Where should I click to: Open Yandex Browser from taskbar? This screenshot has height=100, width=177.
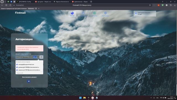[x=93, y=98]
